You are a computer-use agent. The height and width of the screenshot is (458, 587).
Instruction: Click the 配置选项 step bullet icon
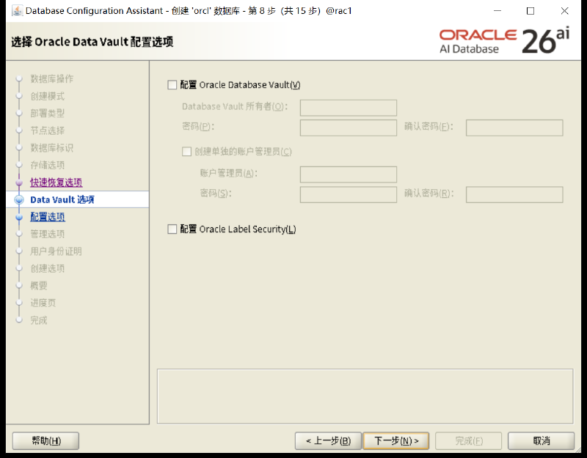19,217
